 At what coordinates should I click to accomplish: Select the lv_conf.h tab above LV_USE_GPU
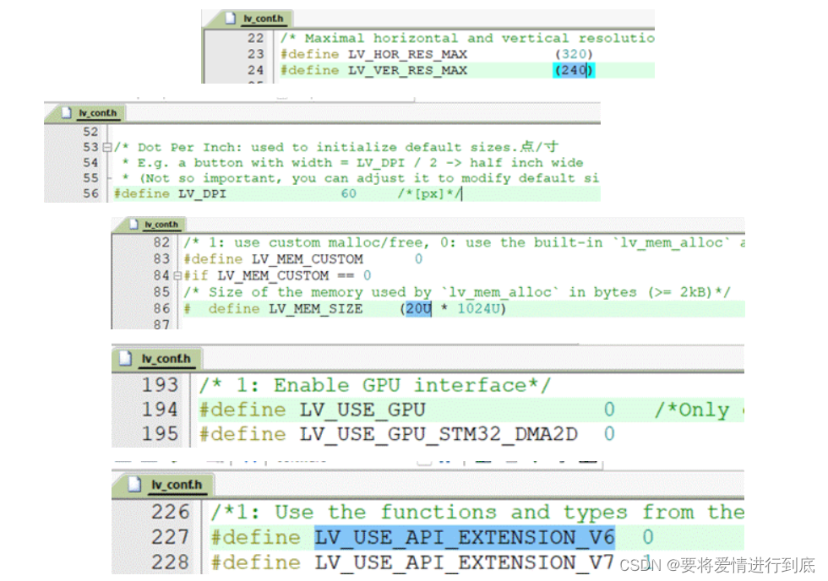pyautogui.click(x=166, y=358)
